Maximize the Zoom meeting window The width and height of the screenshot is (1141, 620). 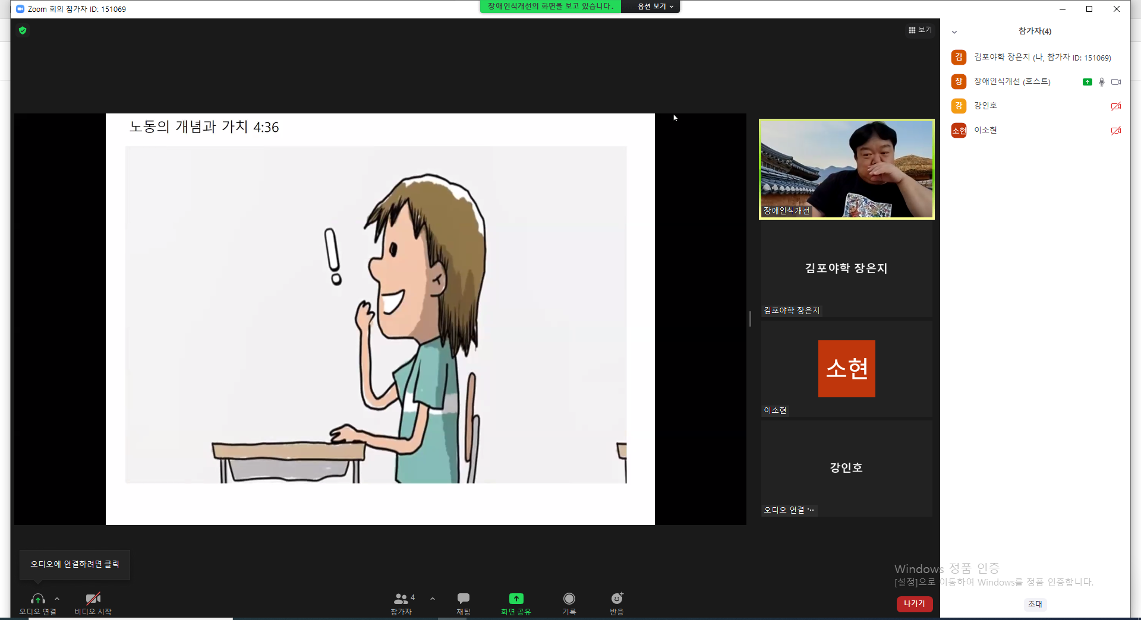[1089, 9]
